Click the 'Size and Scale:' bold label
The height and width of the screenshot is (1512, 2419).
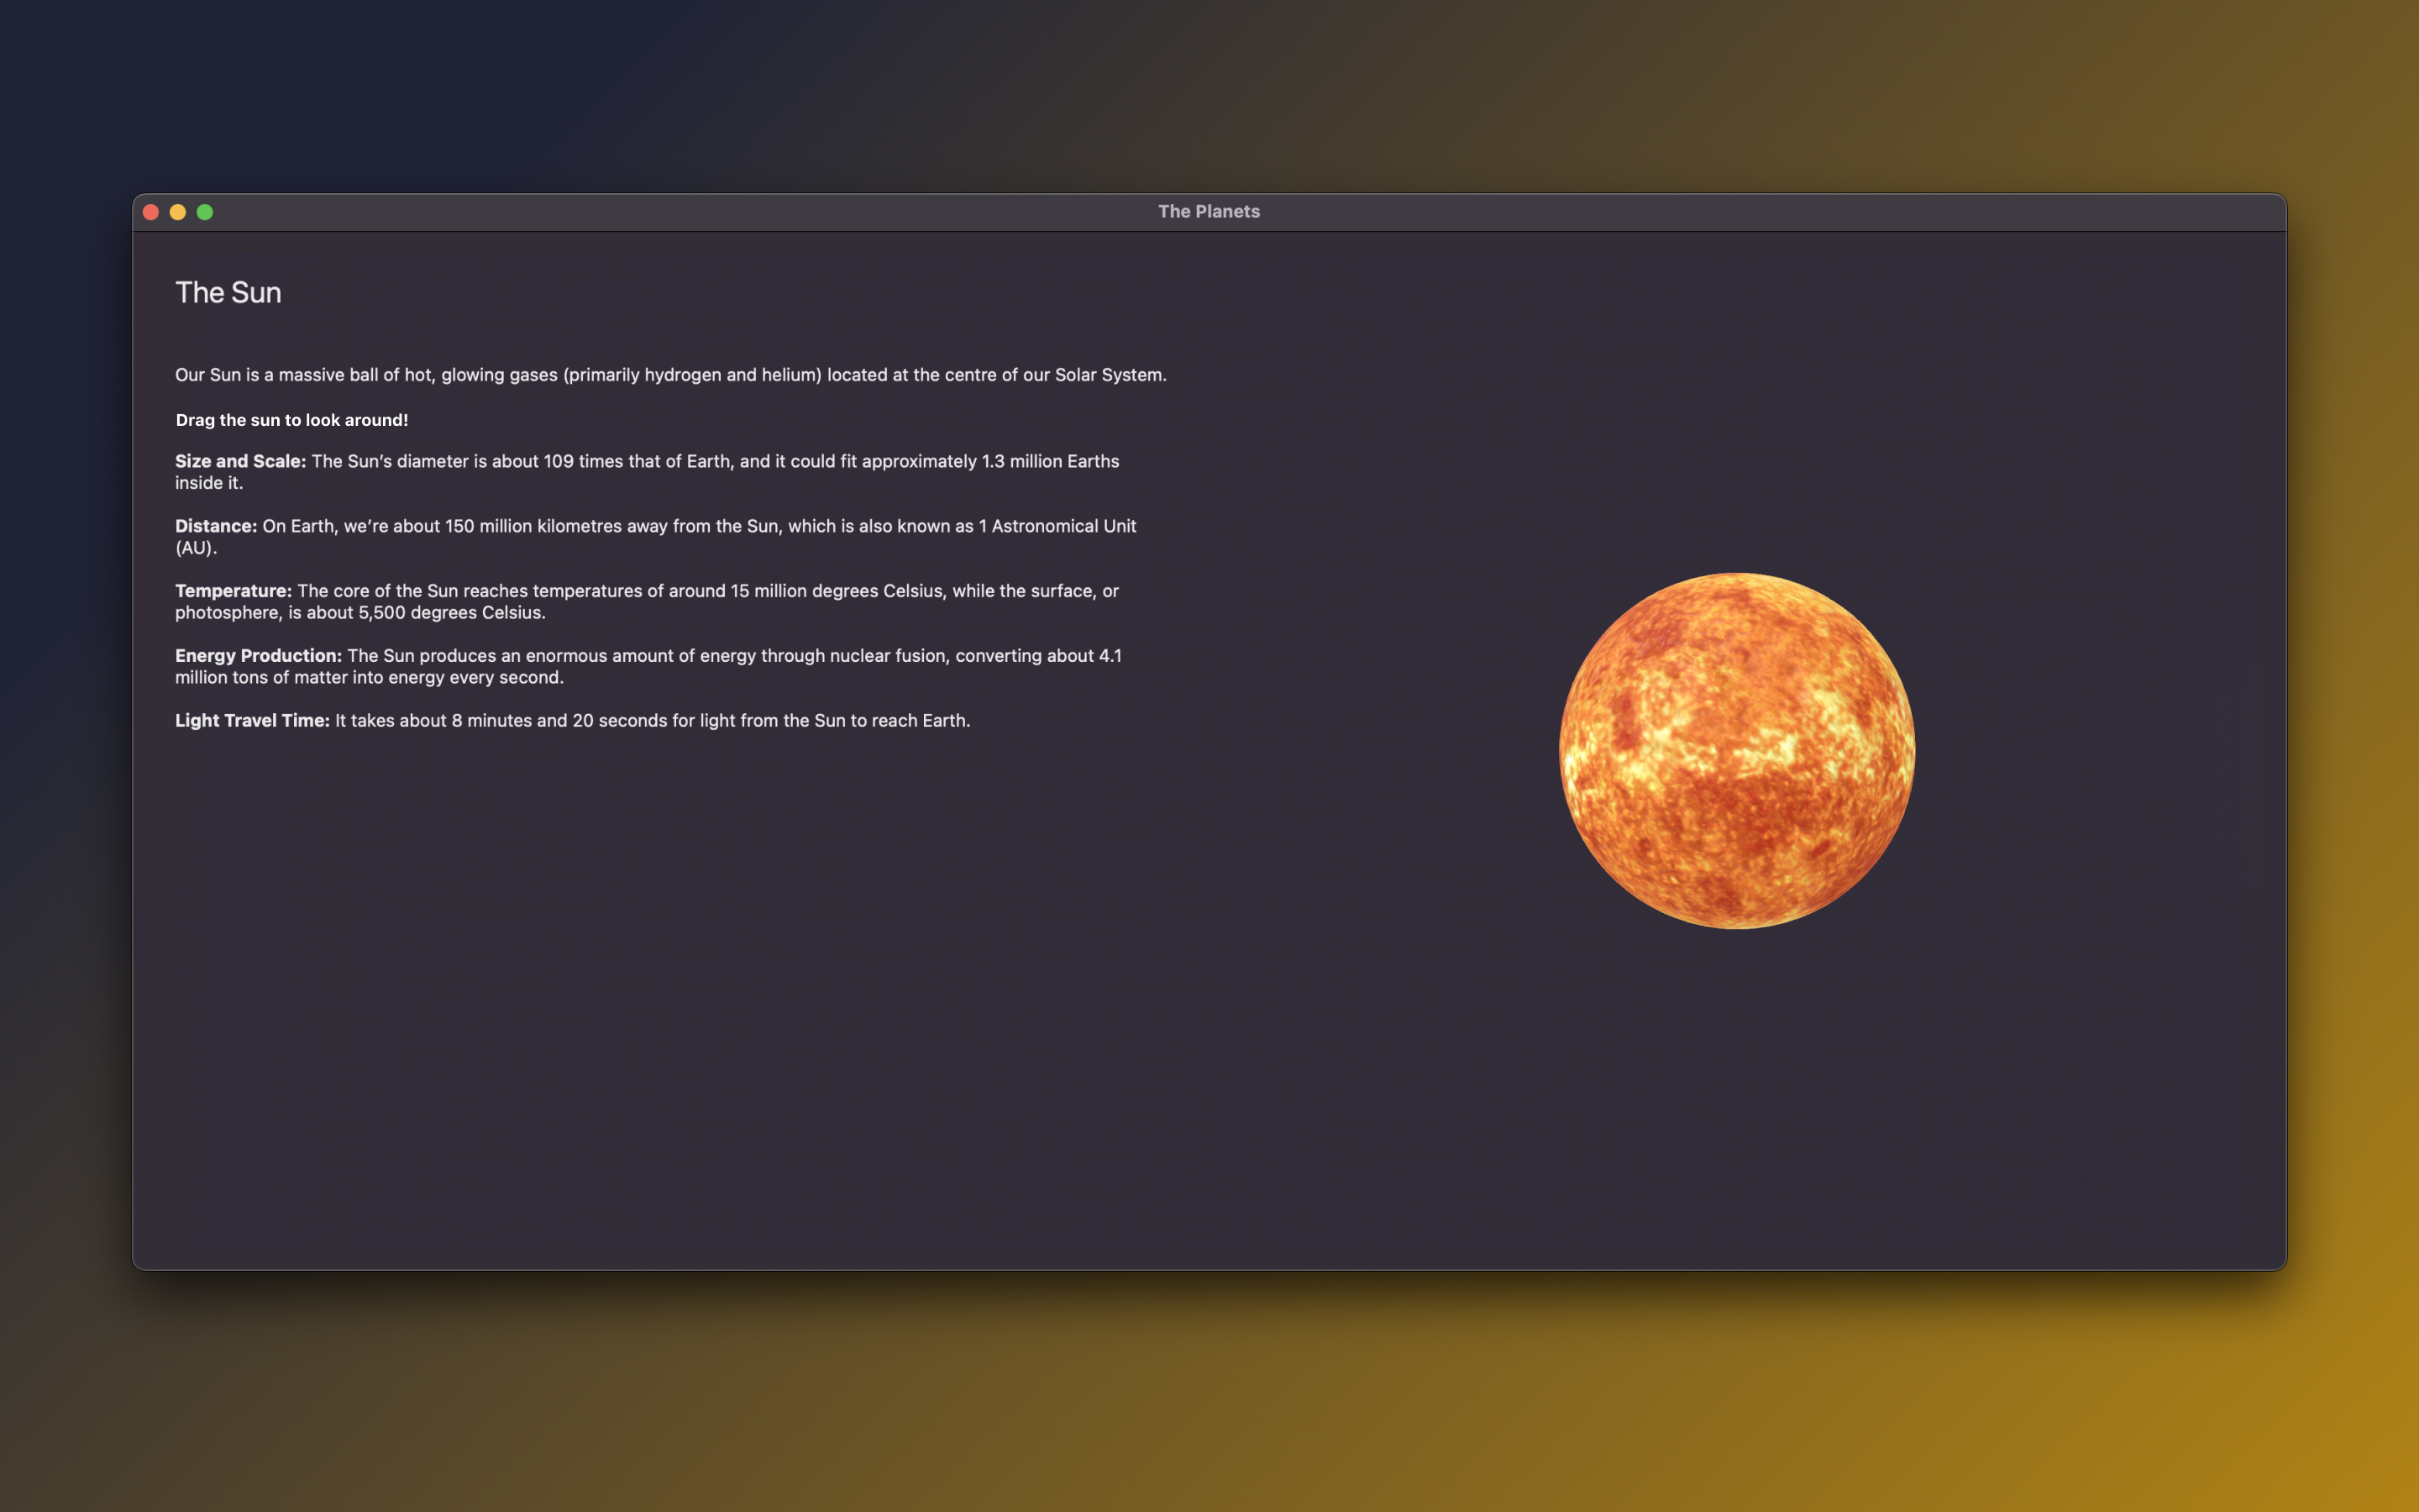[x=240, y=461]
